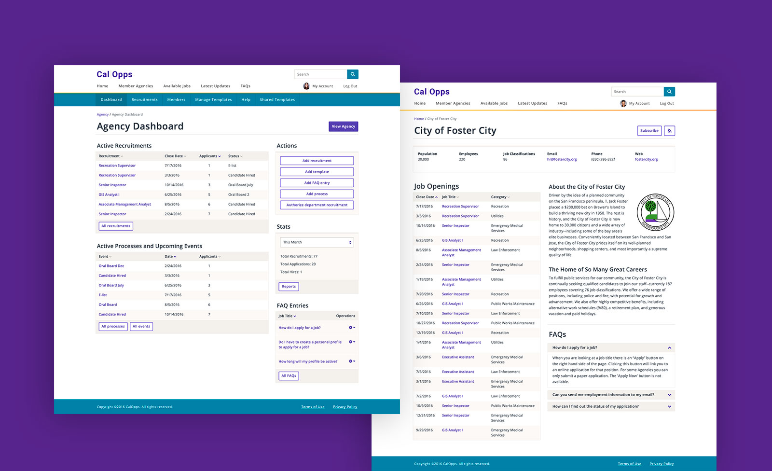Click the Add template button
The width and height of the screenshot is (772, 471).
317,172
